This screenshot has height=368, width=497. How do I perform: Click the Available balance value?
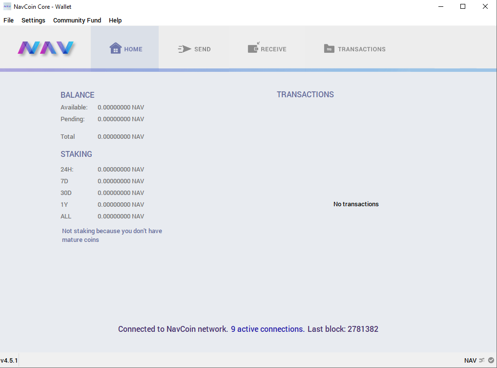(x=121, y=107)
